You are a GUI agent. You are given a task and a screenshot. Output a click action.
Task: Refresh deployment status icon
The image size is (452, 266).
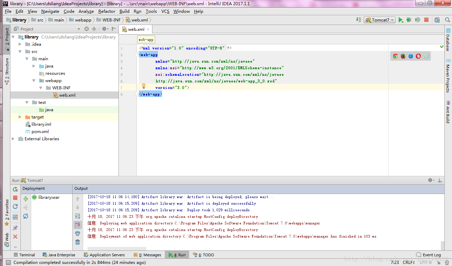tap(26, 216)
